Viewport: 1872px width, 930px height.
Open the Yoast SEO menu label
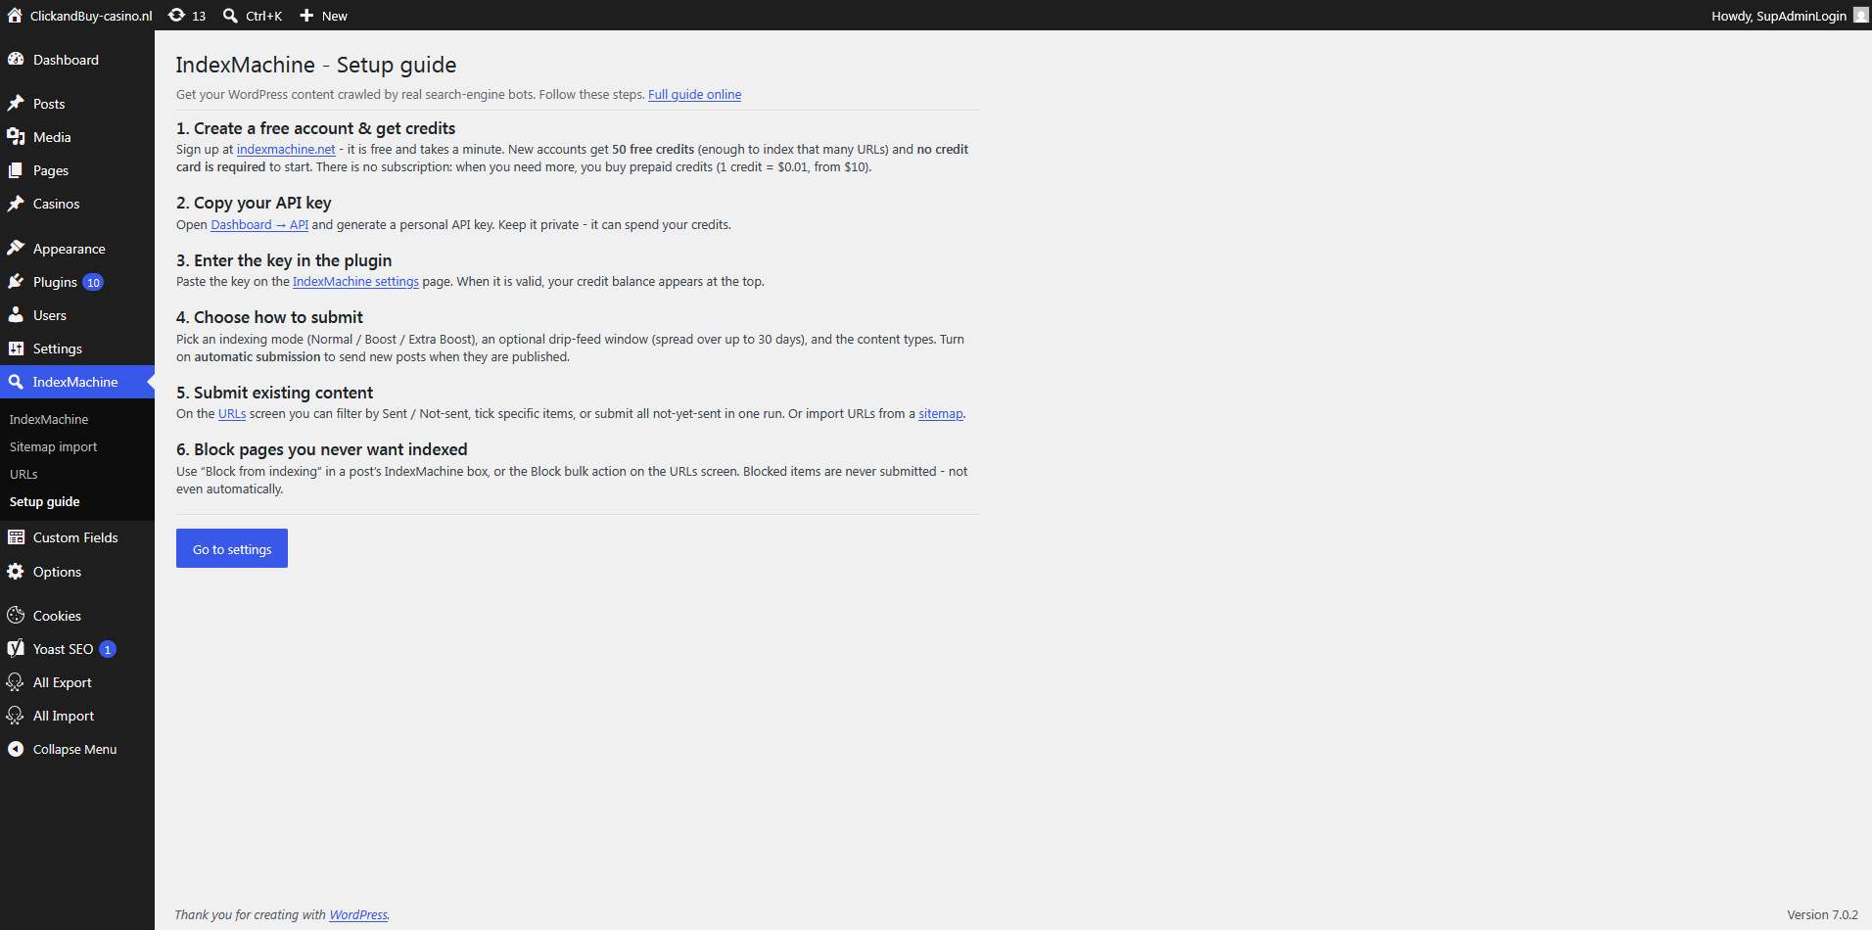click(x=64, y=649)
